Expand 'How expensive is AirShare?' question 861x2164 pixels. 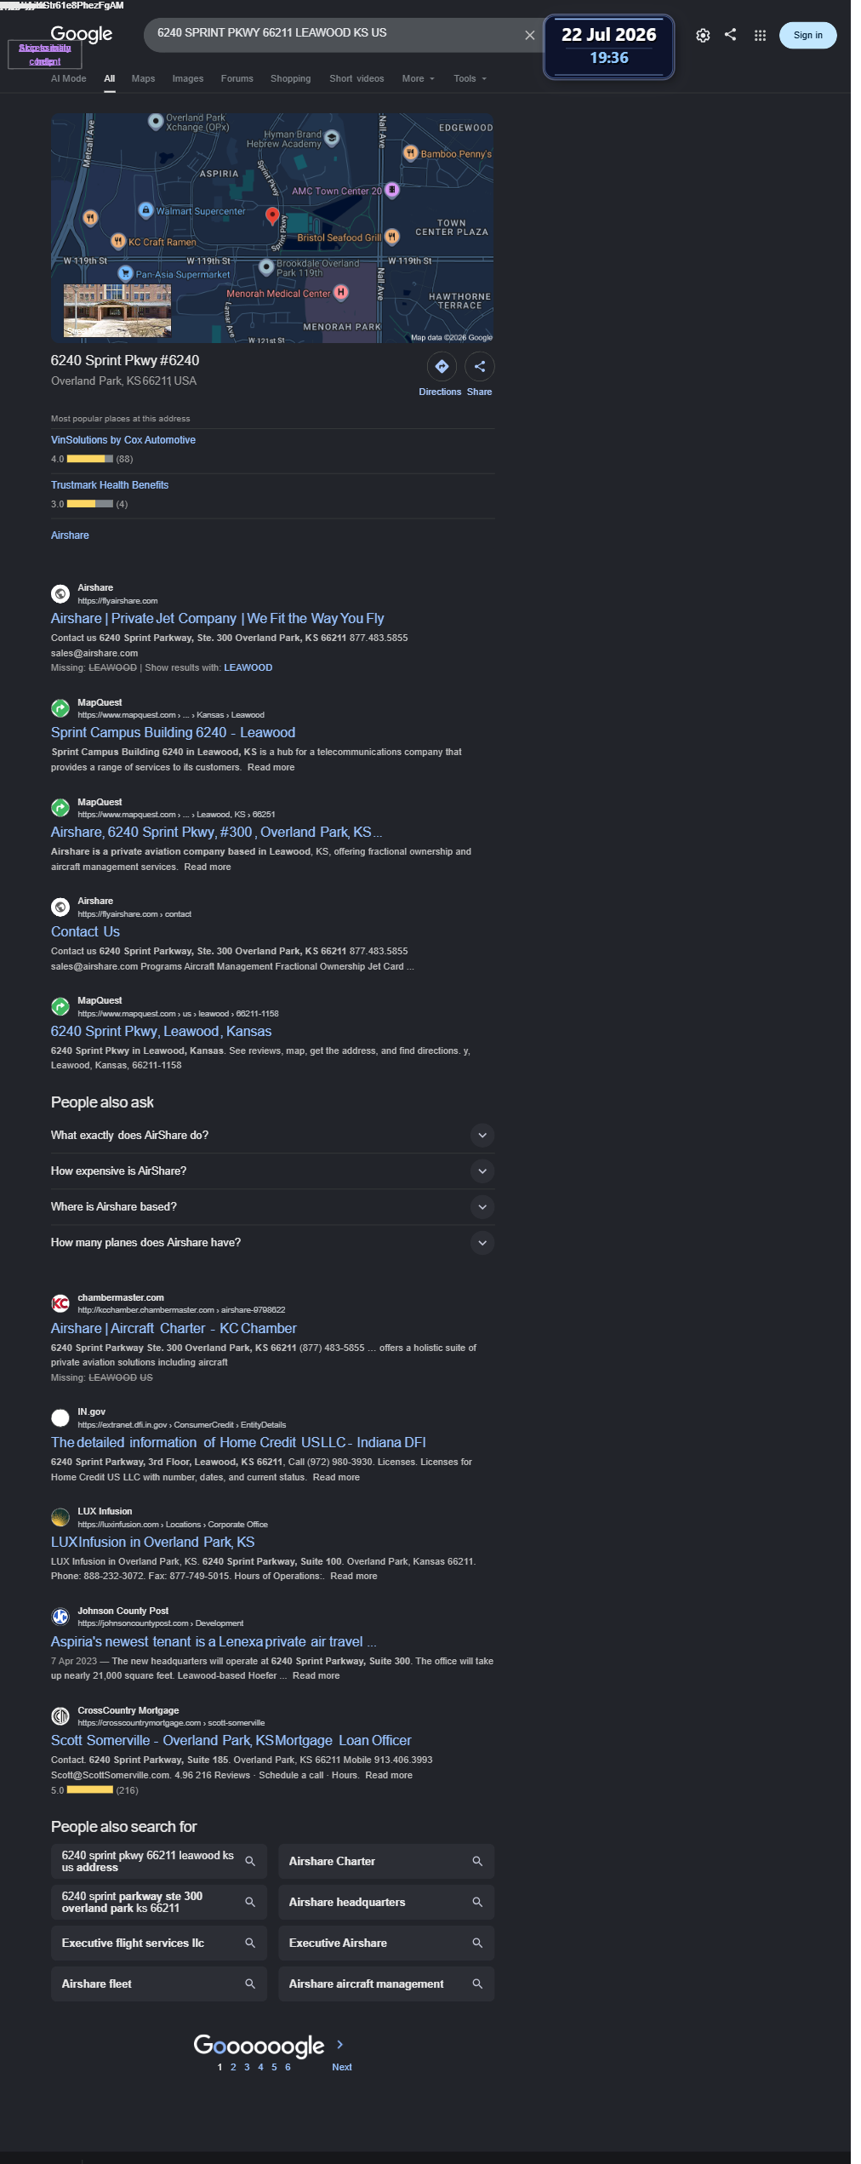pos(272,1171)
